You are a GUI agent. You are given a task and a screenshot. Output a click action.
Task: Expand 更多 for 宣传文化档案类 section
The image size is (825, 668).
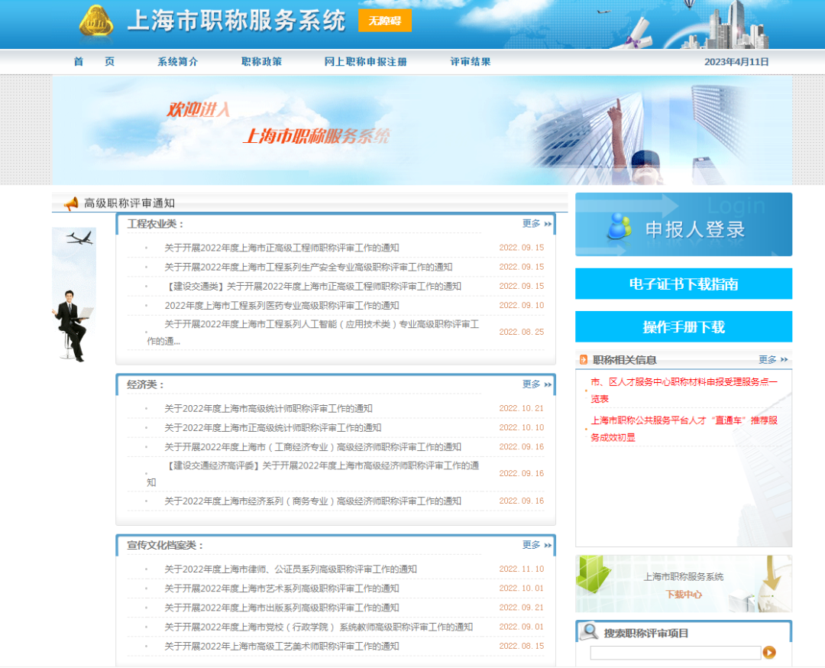click(536, 545)
